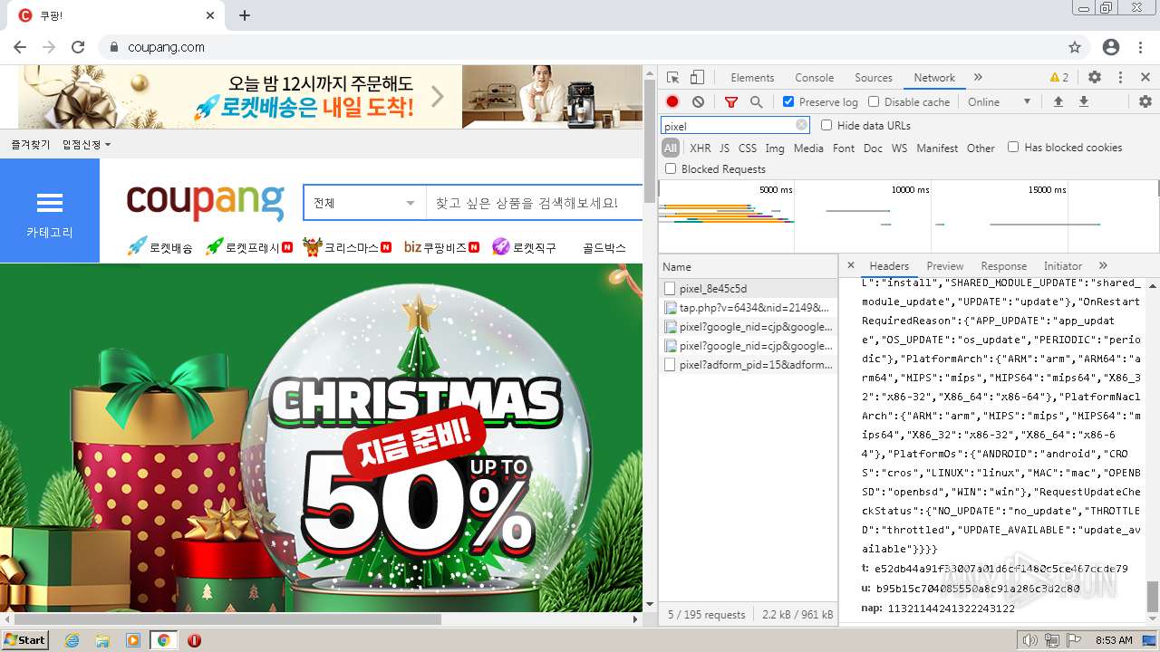The width and height of the screenshot is (1160, 652).
Task: Open network search magnifier
Action: (x=756, y=102)
